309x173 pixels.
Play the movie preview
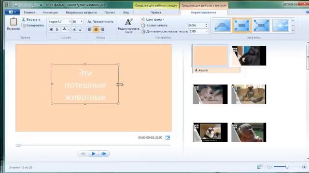point(94,154)
